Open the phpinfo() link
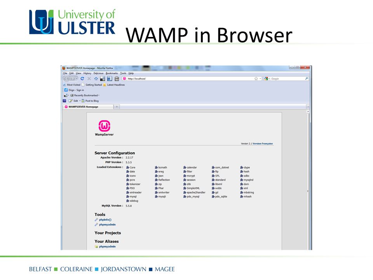Screen dimensions: 373x280 tap(105, 220)
